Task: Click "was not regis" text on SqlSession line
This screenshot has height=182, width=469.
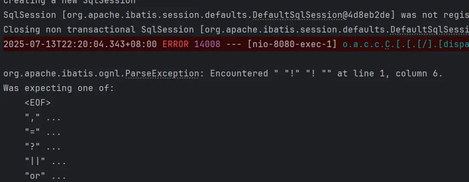Action: pyautogui.click(x=435, y=15)
